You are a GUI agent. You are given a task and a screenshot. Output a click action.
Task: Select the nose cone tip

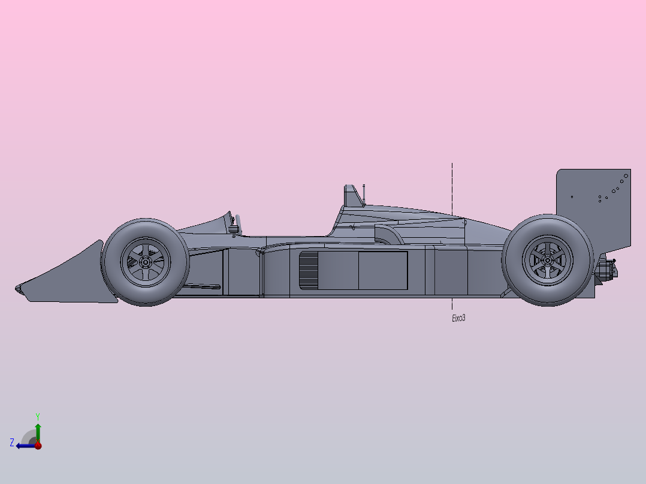19,289
